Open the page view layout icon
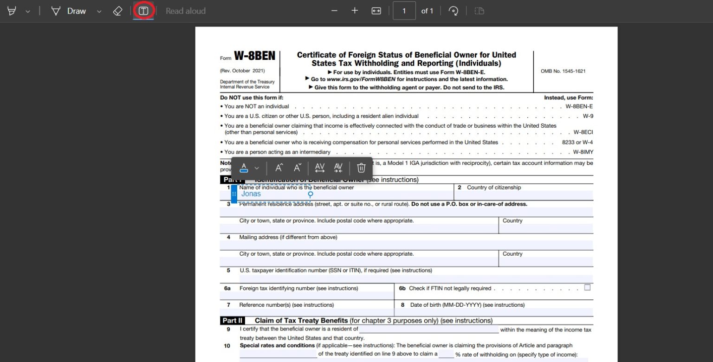This screenshot has height=362, width=713. pyautogui.click(x=479, y=11)
